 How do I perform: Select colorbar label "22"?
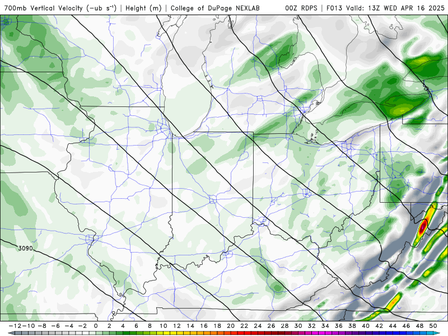point(244,326)
